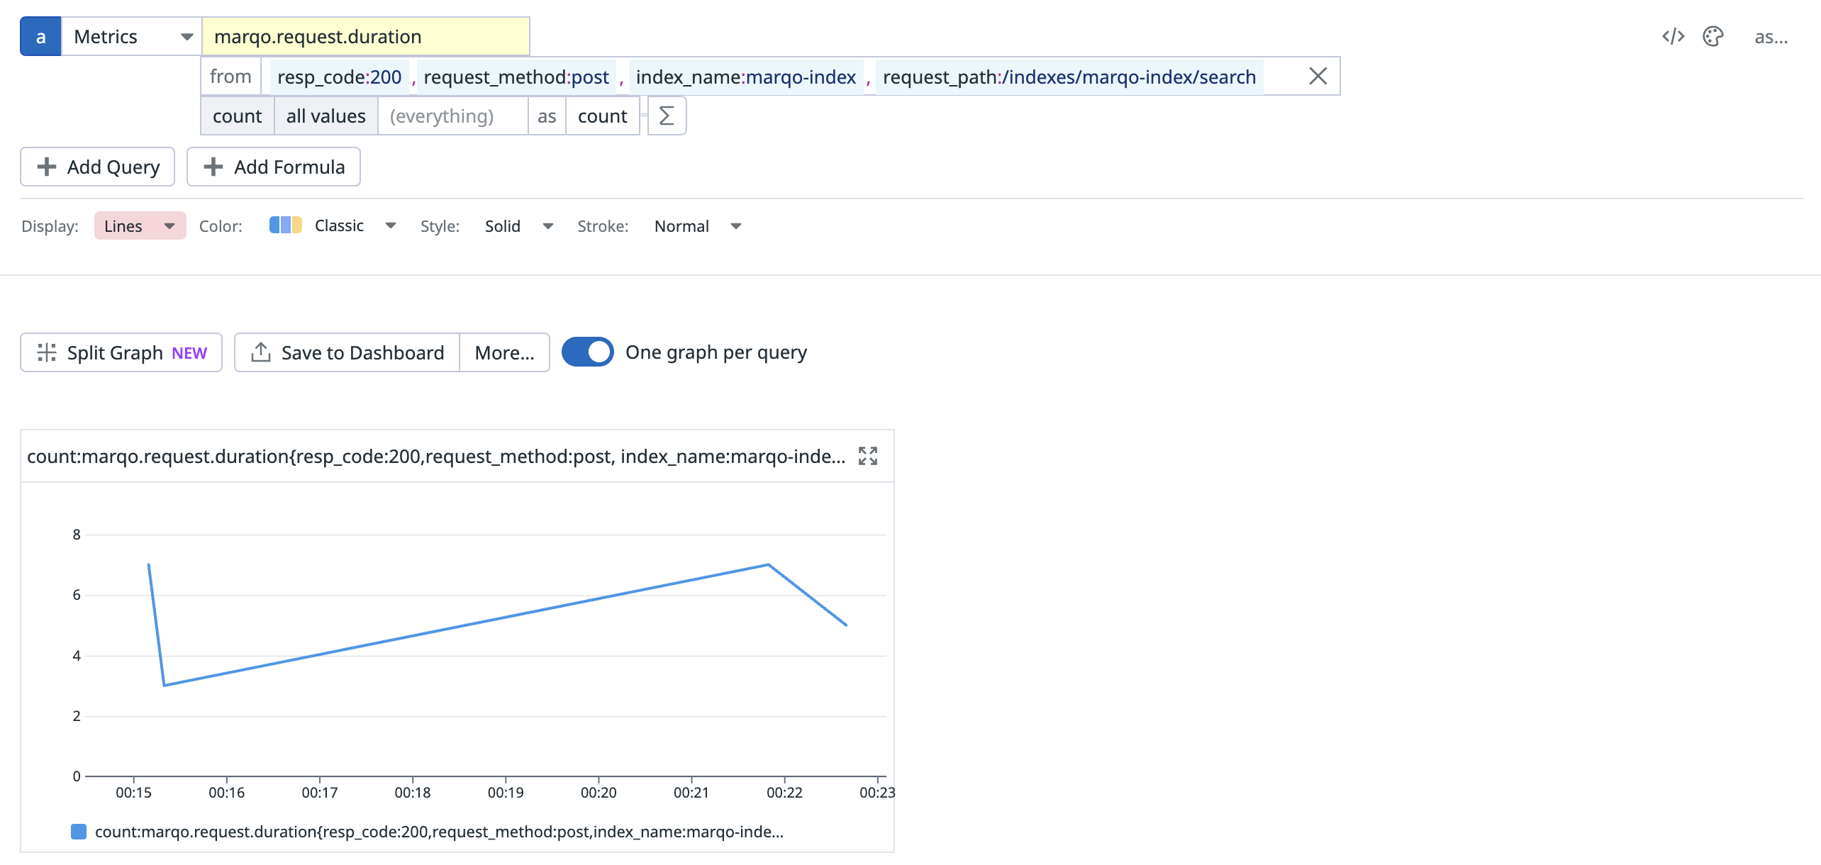Screen dimensions: 1821x865
Task: Open the Normal stroke dropdown
Action: (x=697, y=226)
